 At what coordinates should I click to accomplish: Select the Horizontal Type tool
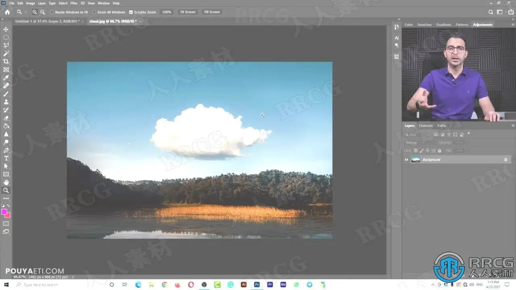pyautogui.click(x=6, y=158)
